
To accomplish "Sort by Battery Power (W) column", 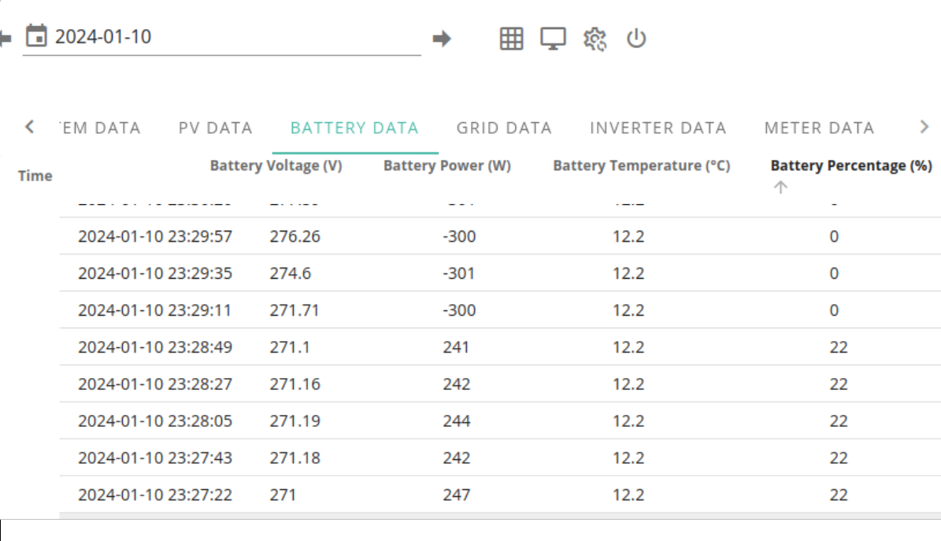I will pyautogui.click(x=447, y=165).
